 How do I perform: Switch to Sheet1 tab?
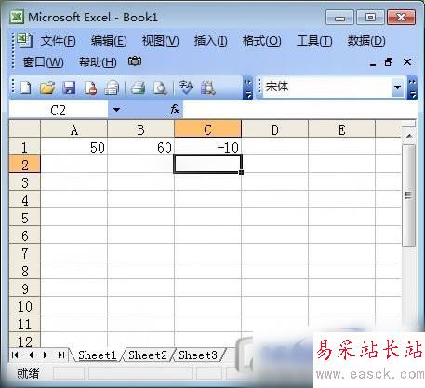[98, 355]
